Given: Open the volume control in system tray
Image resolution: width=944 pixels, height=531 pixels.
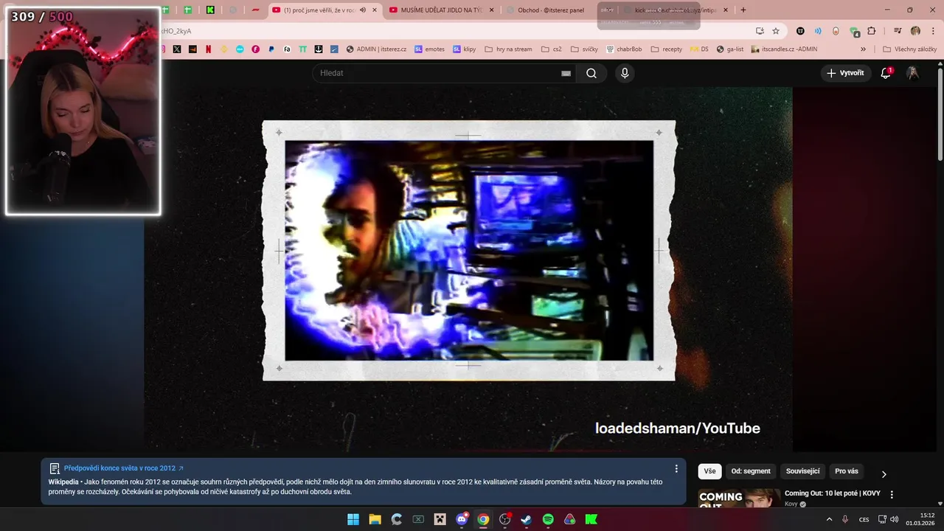Looking at the screenshot, I should (895, 519).
